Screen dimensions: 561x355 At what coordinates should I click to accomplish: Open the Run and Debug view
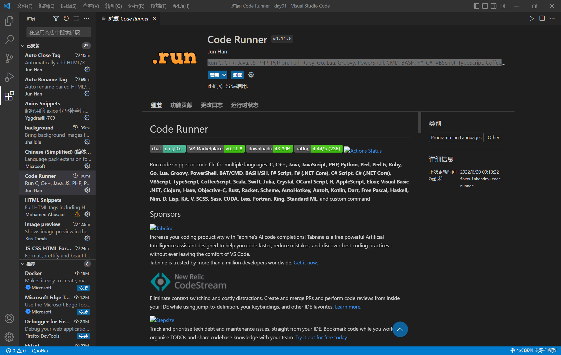9,77
